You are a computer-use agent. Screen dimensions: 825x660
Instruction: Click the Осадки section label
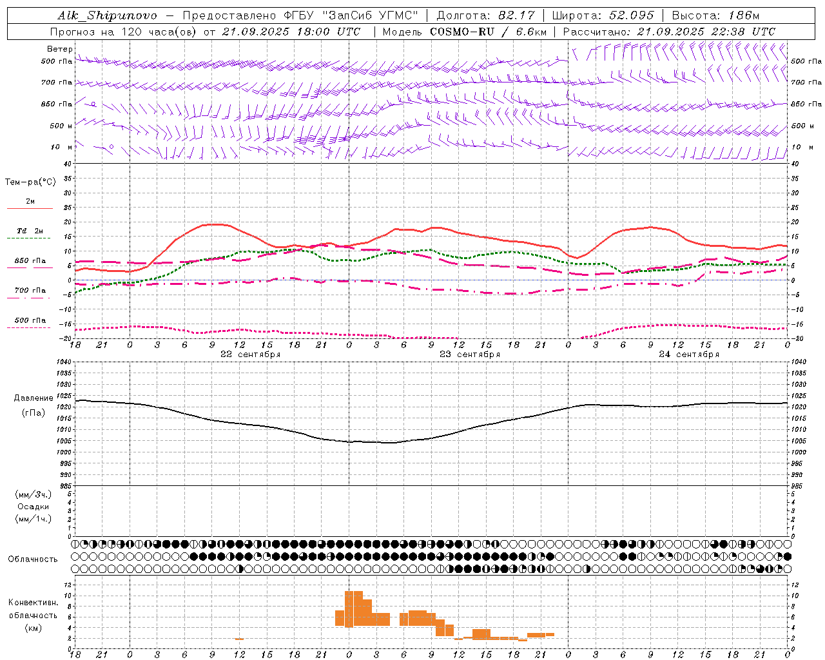pyautogui.click(x=34, y=507)
